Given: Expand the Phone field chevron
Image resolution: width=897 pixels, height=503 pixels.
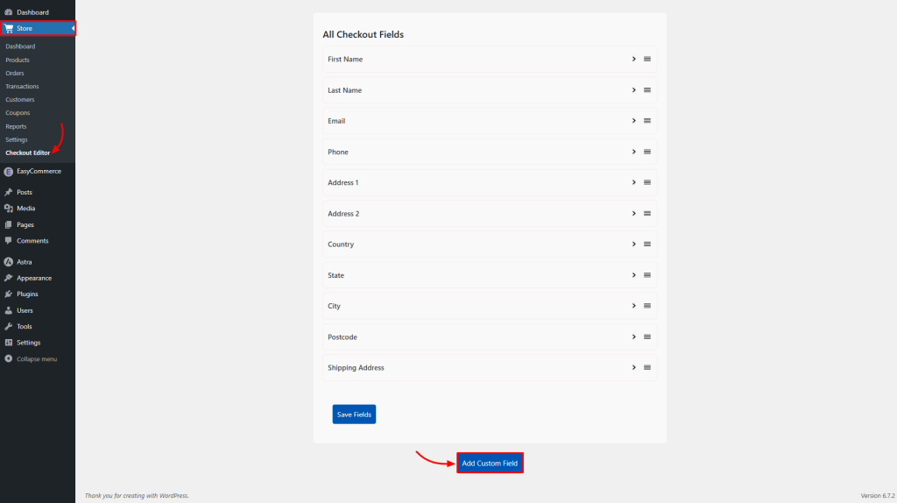Looking at the screenshot, I should pyautogui.click(x=634, y=152).
